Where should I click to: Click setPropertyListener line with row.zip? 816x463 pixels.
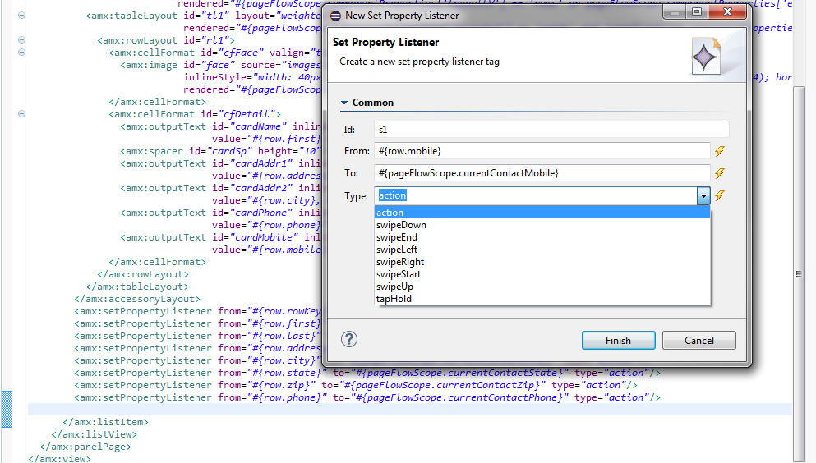(356, 385)
